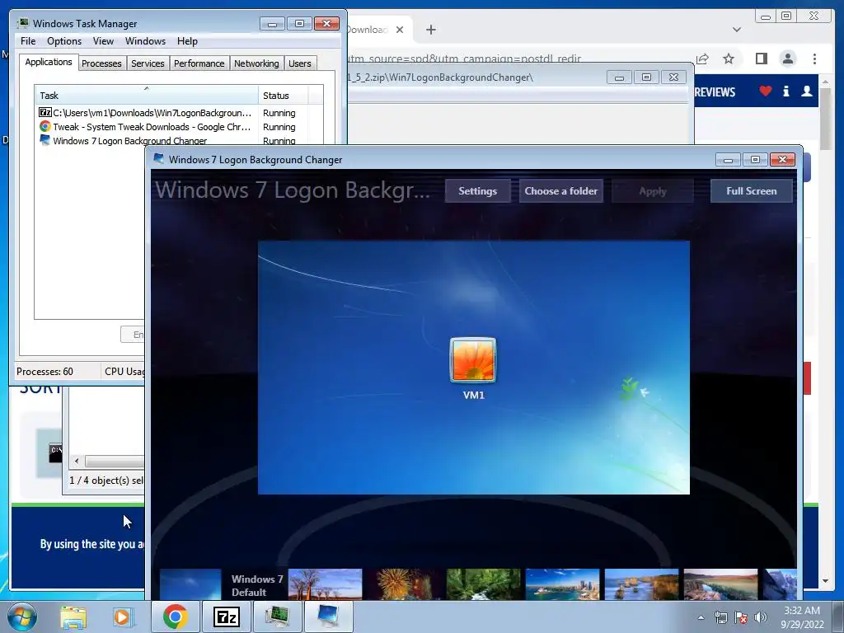
Task: Open the File menu in Task Manager
Action: coord(28,41)
